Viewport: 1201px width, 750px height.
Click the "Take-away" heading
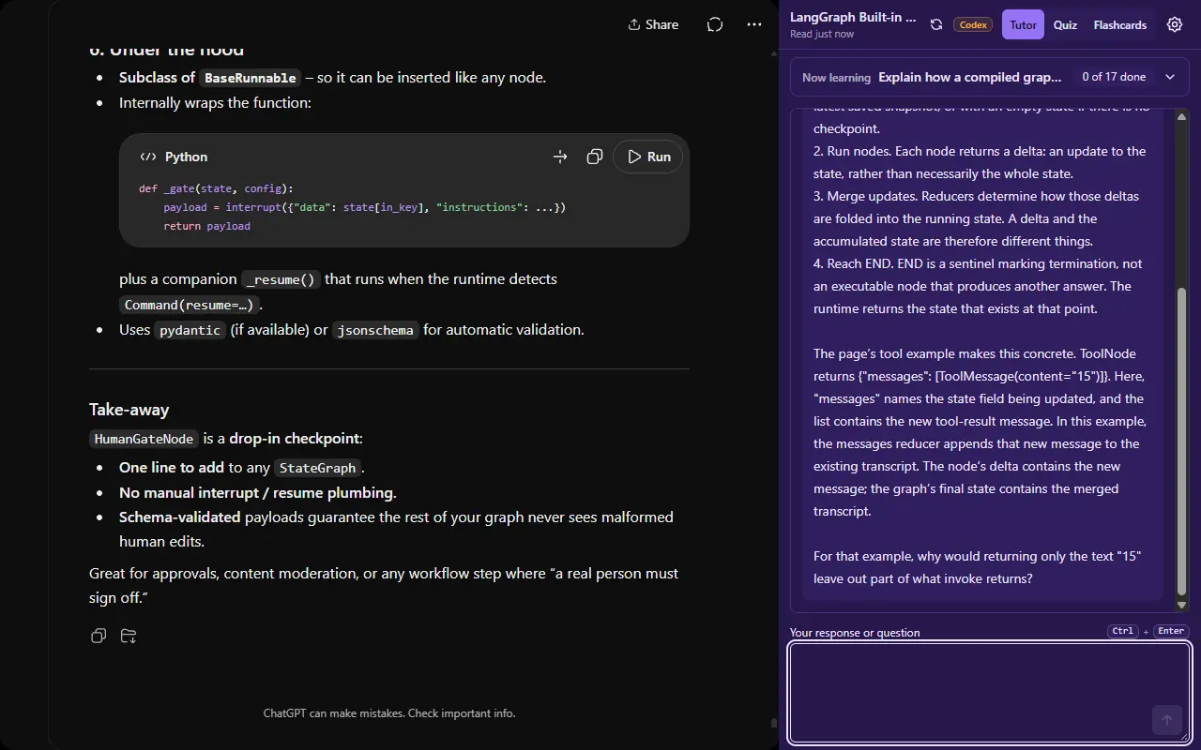coord(129,409)
